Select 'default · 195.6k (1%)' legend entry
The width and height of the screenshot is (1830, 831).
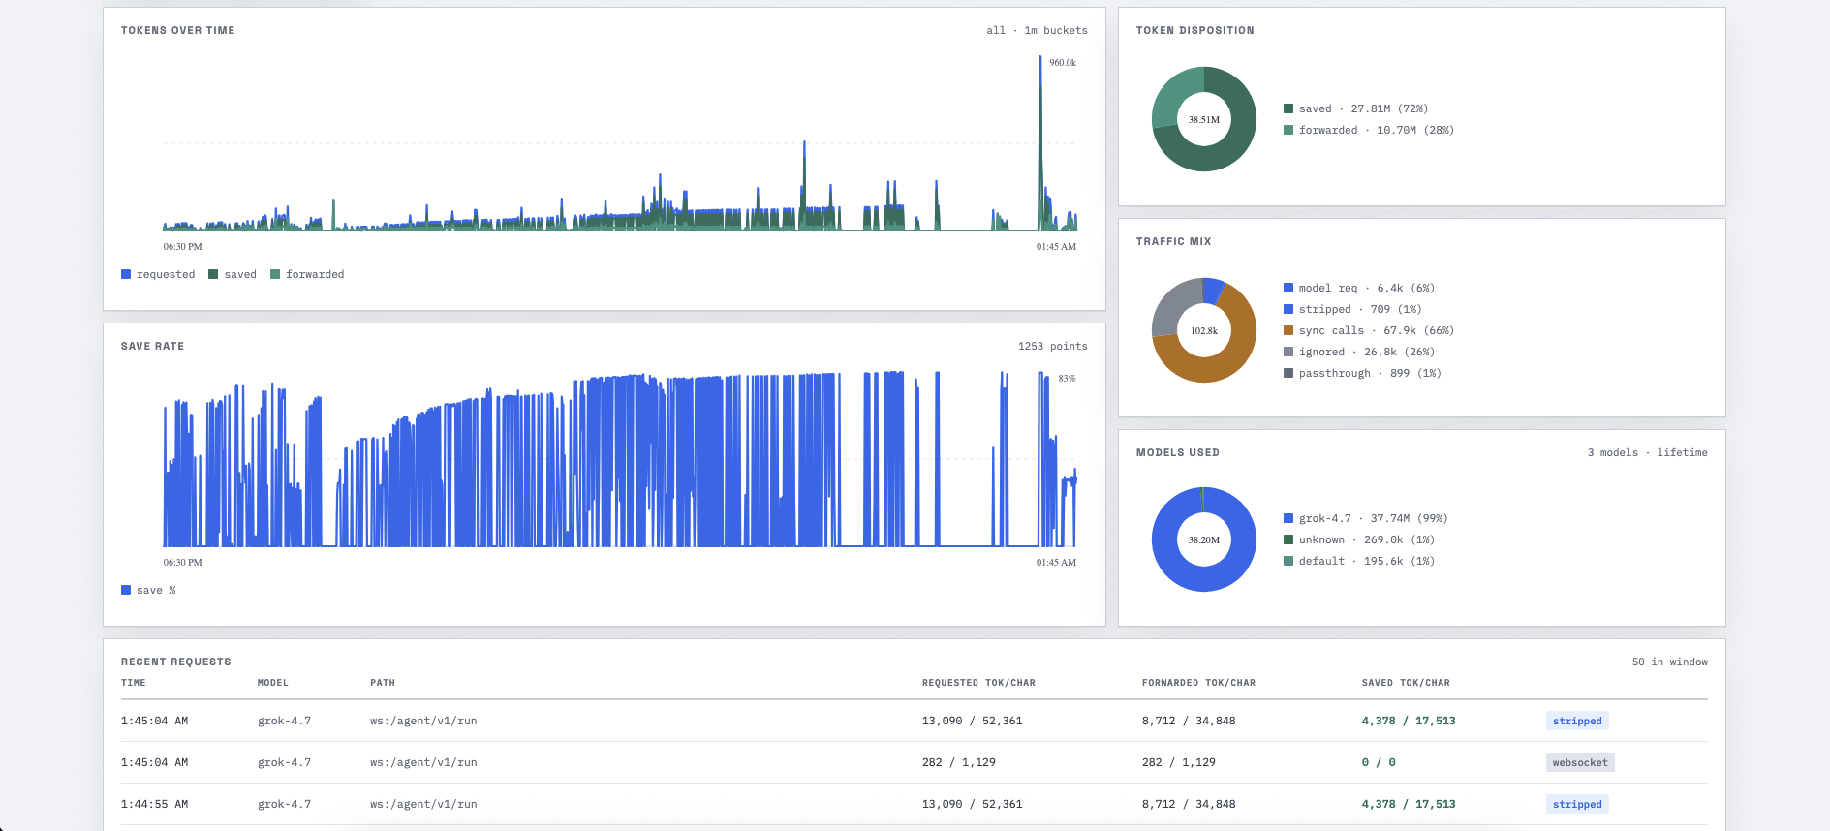coord(1359,561)
